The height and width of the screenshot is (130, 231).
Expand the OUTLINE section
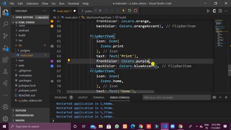21,110
